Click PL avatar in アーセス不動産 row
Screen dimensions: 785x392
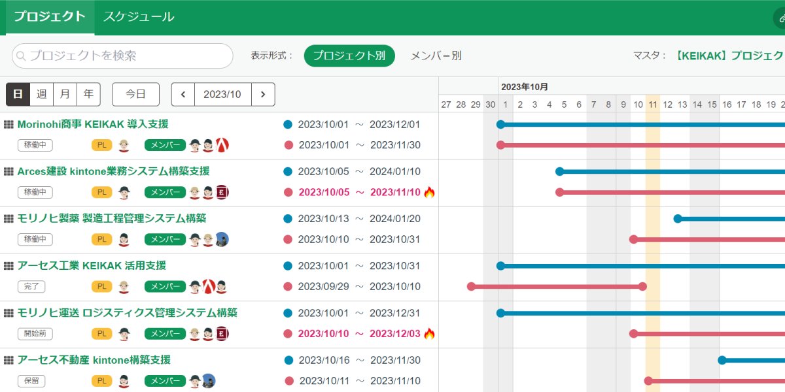(x=124, y=380)
